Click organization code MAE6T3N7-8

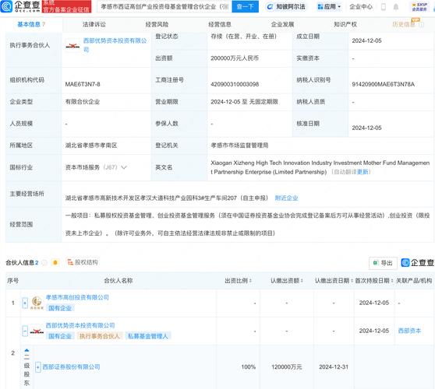pyautogui.click(x=83, y=84)
